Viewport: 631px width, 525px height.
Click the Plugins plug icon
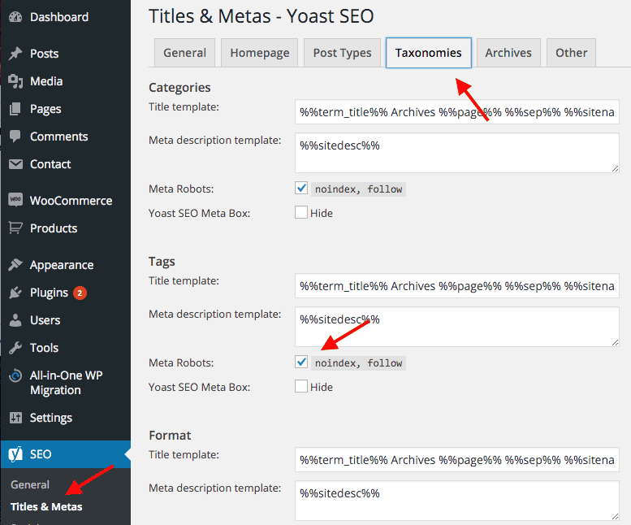15,293
